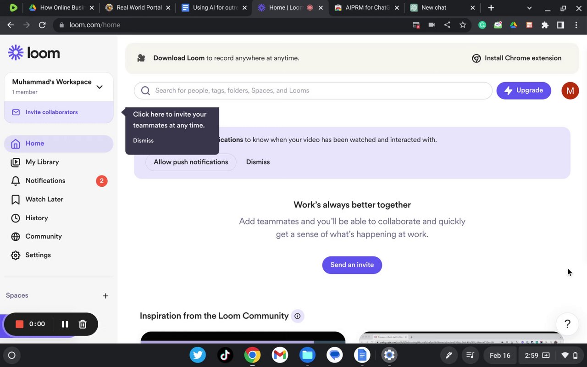Open Google Drive extension icon
The height and width of the screenshot is (367, 587).
coord(514,25)
